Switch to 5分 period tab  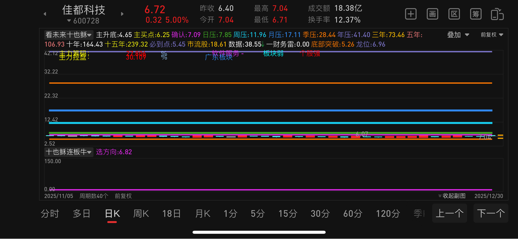(258, 214)
